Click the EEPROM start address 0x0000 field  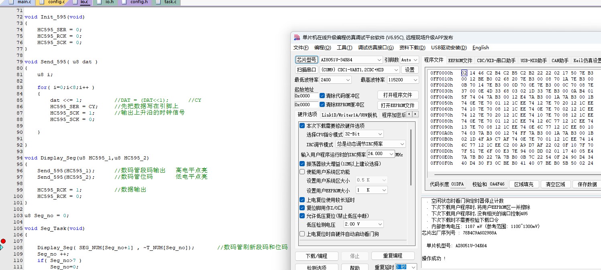[x=306, y=105]
